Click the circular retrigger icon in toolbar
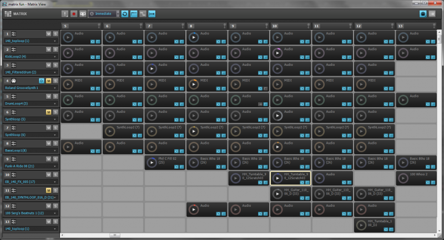Image resolution: width=444 pixels, height=240 pixels. [125, 13]
